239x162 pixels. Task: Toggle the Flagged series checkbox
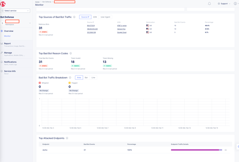click(x=70, y=83)
